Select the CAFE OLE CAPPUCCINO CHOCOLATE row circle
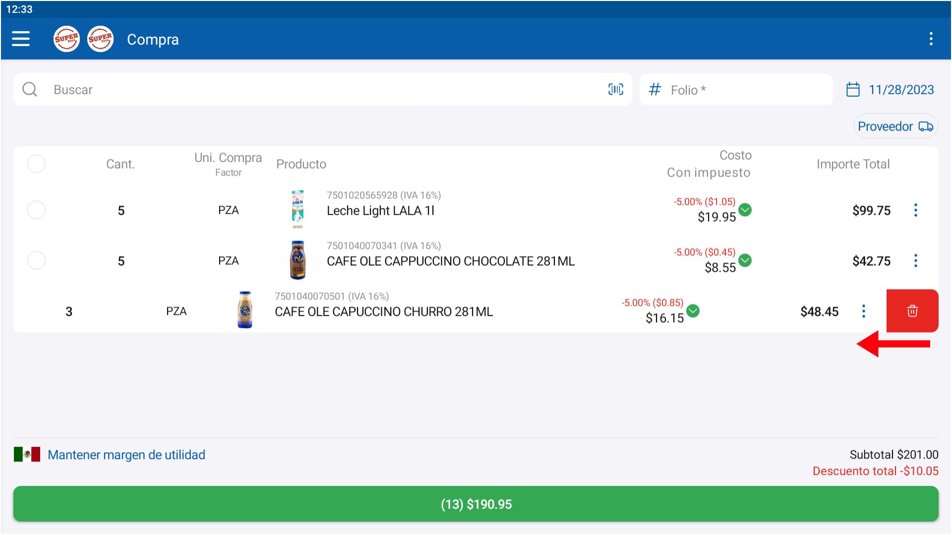Image resolution: width=952 pixels, height=535 pixels. click(x=36, y=260)
